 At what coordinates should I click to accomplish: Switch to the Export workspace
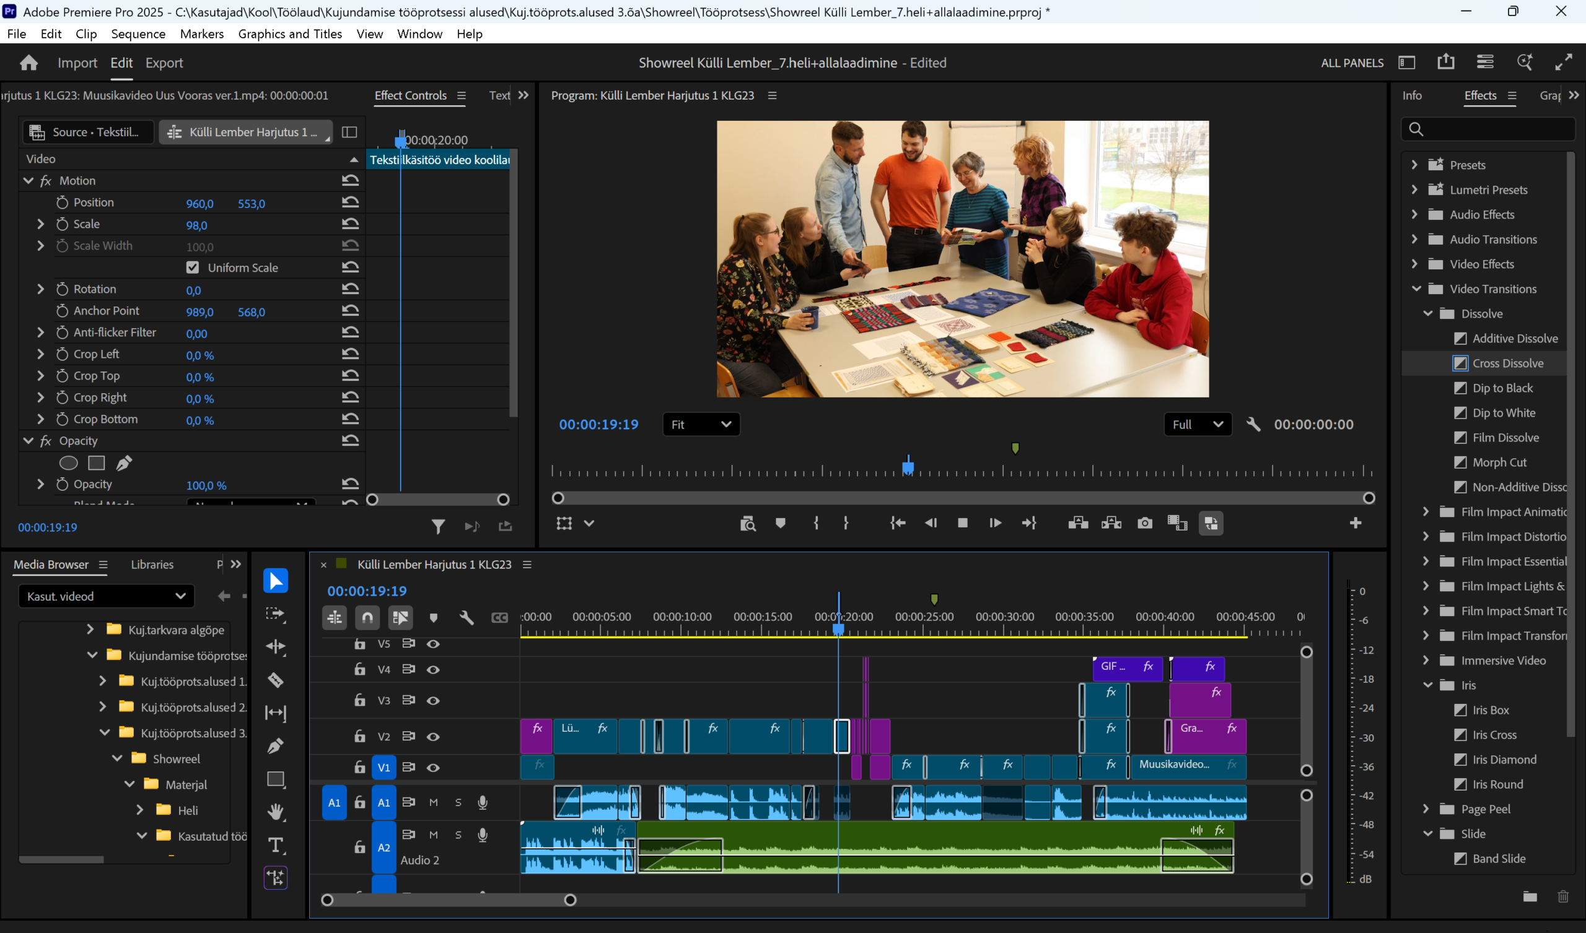[164, 63]
